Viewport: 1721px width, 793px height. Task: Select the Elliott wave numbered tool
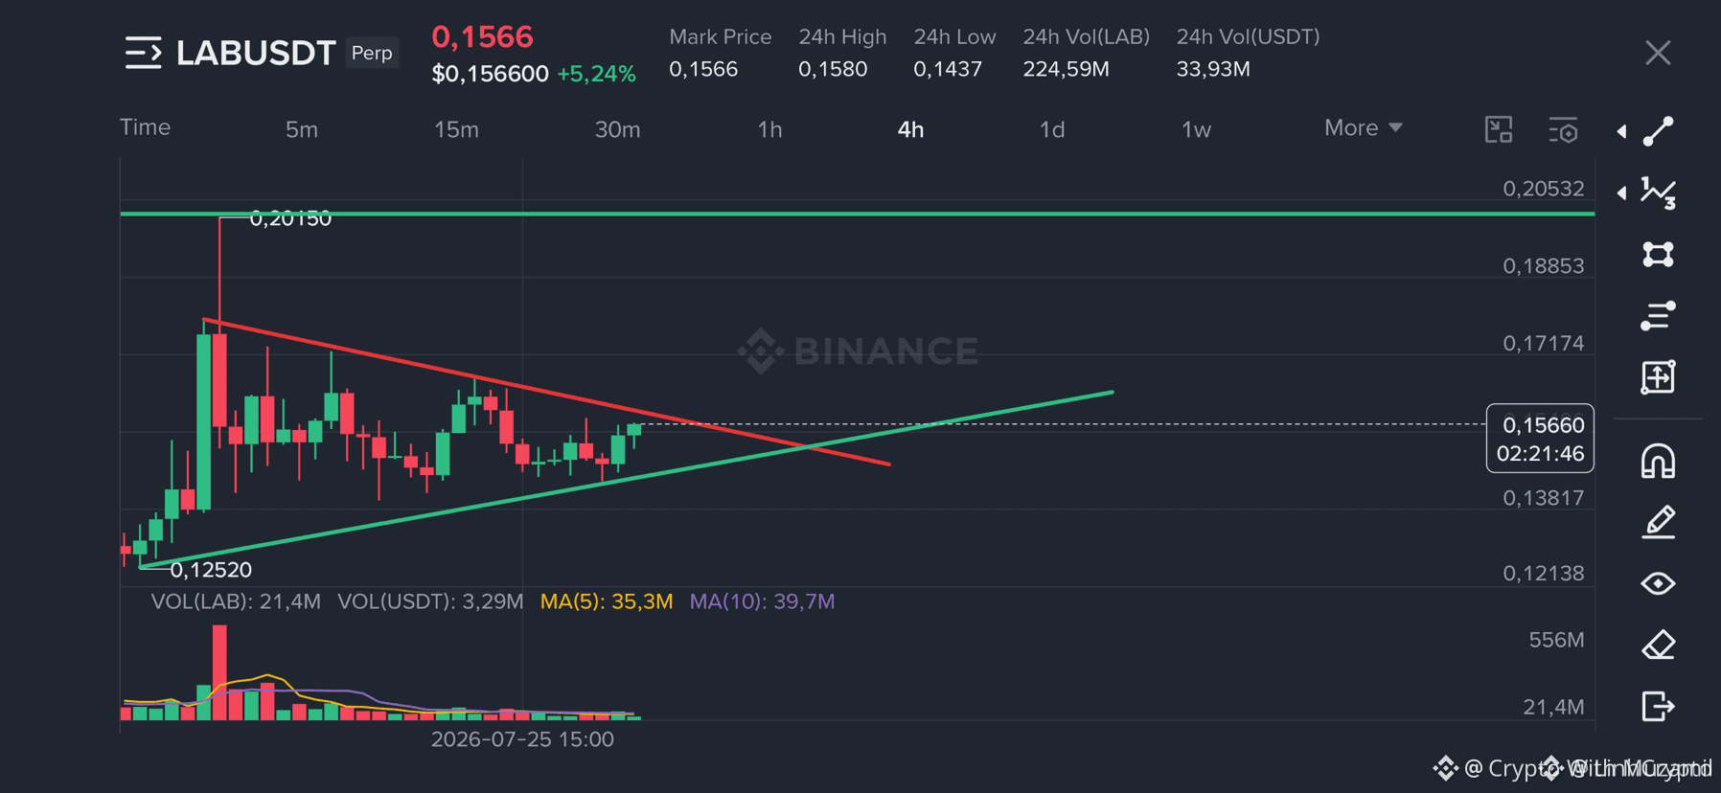point(1658,193)
